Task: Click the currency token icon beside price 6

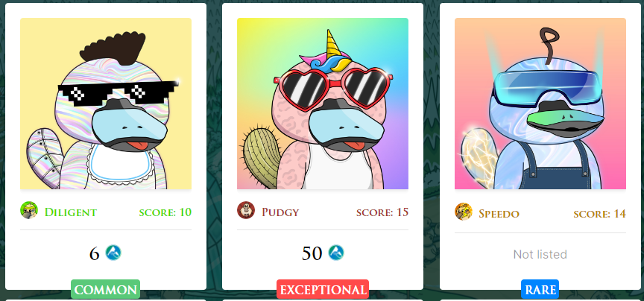Action: (113, 253)
